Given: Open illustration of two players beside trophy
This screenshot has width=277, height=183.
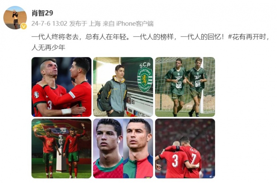Looking at the screenshot, I should click(x=61, y=148).
